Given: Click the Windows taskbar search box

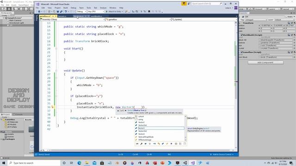Looking at the screenshot, I should (x=34, y=163).
